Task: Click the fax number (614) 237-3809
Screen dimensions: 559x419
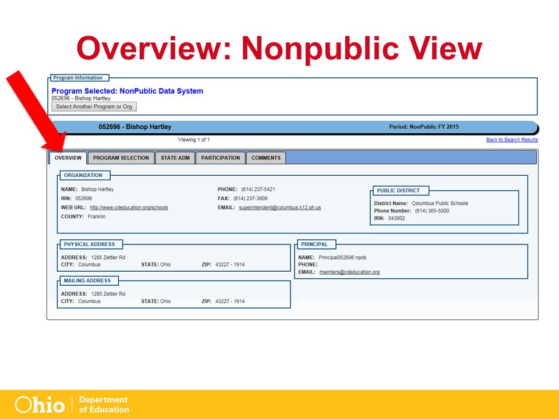Action: click(x=250, y=198)
